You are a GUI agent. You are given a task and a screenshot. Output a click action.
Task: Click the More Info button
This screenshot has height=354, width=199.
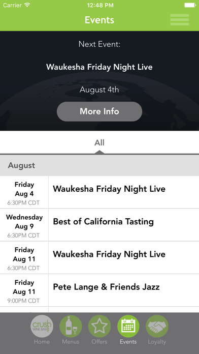99,111
